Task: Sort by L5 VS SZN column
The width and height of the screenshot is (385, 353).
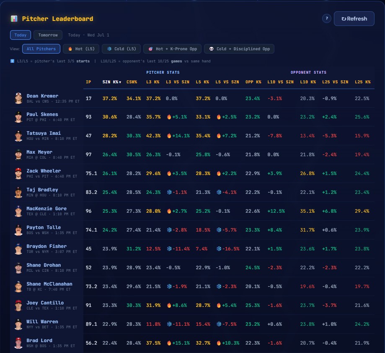Action: coord(227,82)
